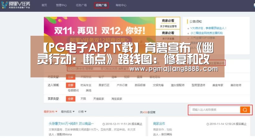Select 不限形式 in 内容类型 filter
The width and height of the screenshot is (255, 138).
(x=86, y=77)
